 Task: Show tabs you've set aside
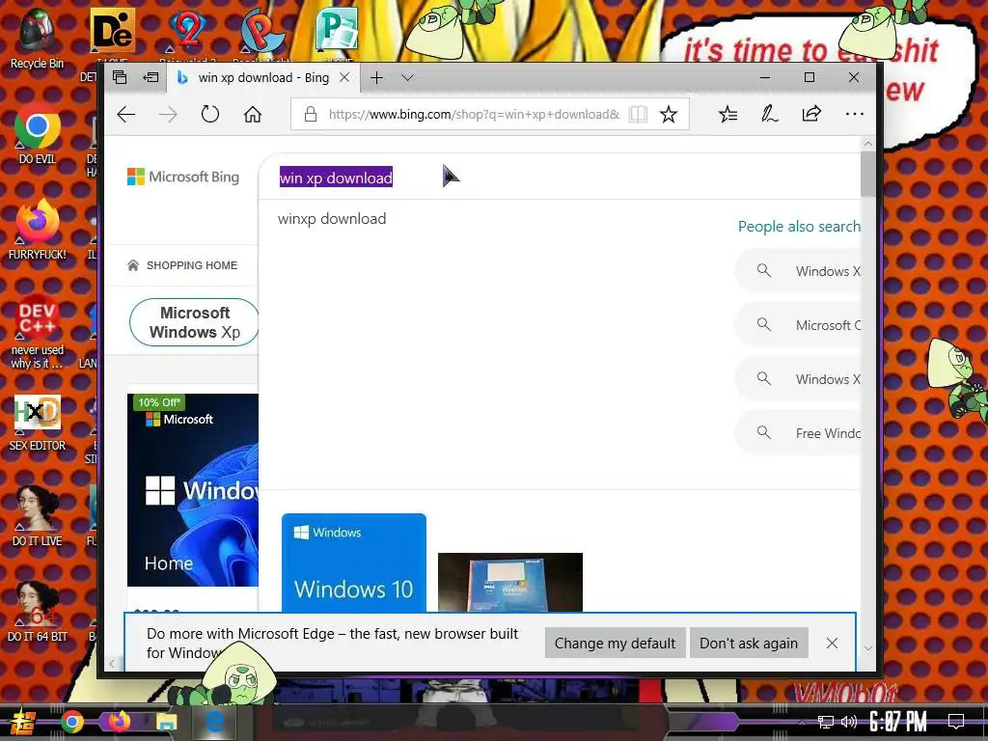120,77
